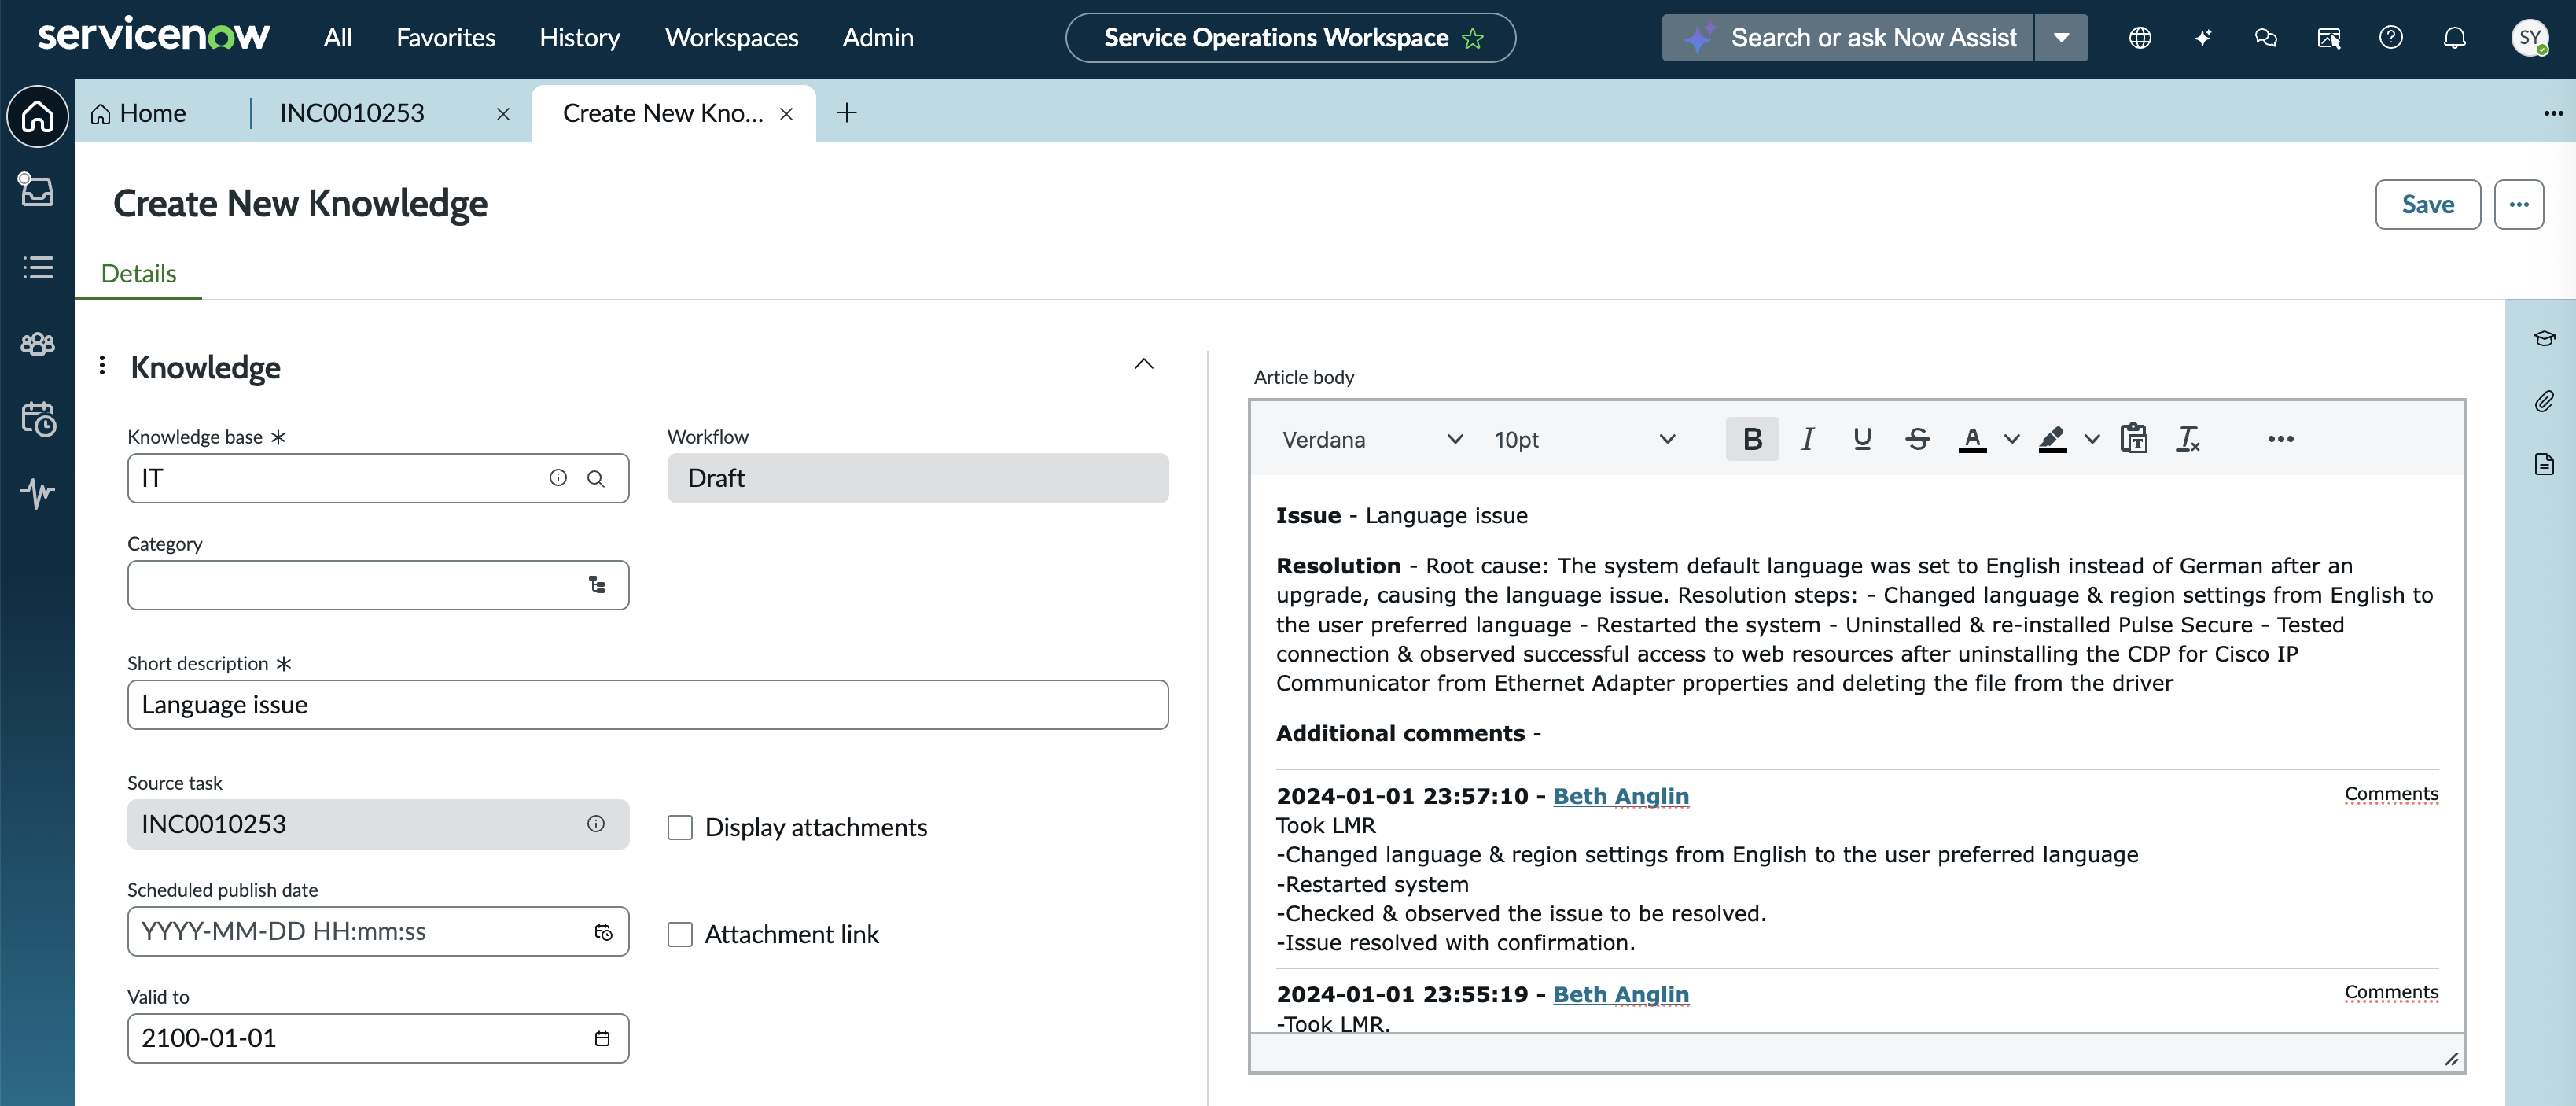Click the globe scope picker icon

pyautogui.click(x=2140, y=38)
